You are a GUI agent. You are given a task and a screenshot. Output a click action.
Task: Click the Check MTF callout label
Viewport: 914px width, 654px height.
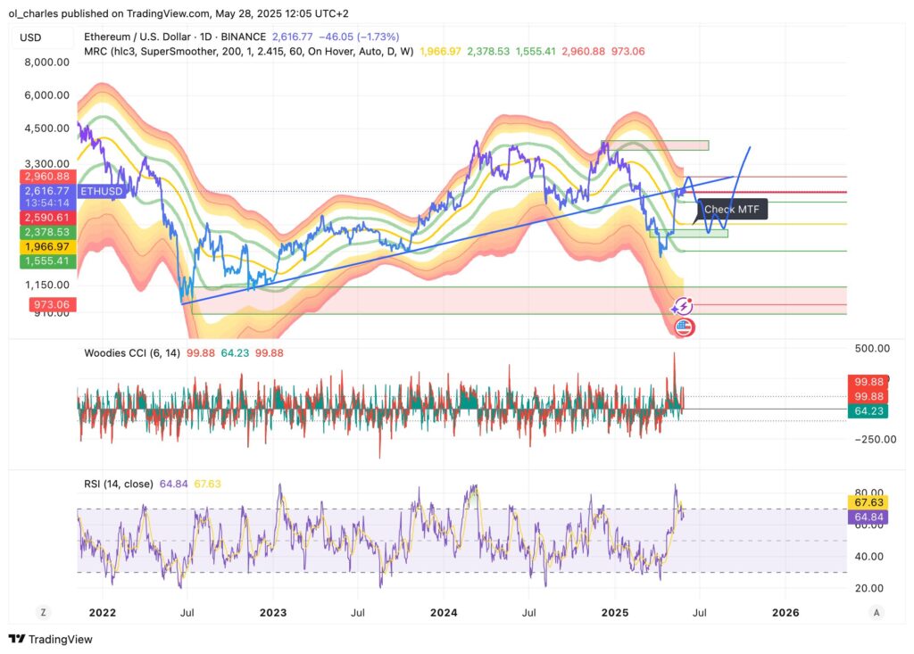pos(731,210)
